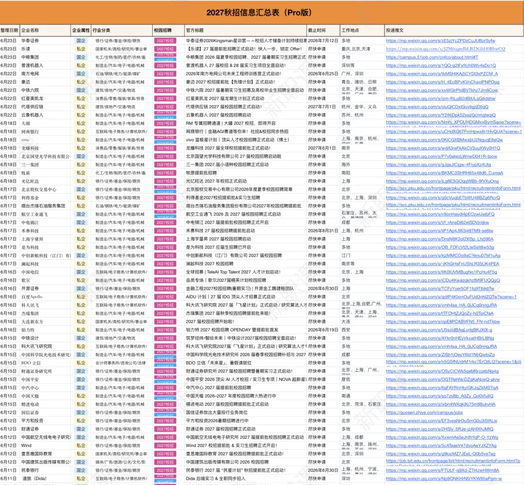
Task: Select the 2027校招 tag in the 歌尔 row
Action: (x=165, y=280)
